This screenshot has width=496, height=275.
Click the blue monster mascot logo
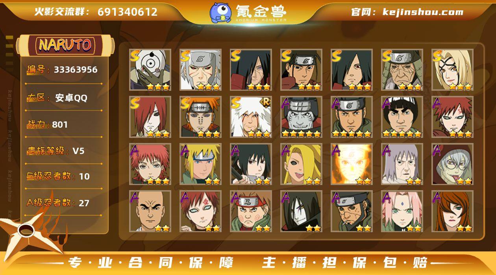point(220,13)
